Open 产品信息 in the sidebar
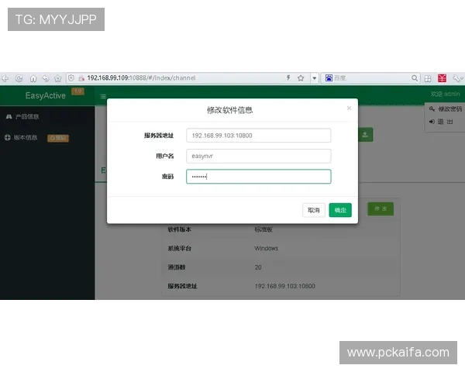This screenshot has height=372, width=465. (22, 116)
